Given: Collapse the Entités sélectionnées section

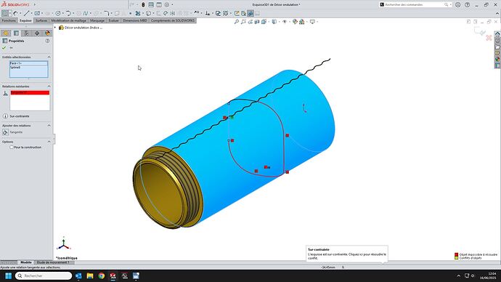Looking at the screenshot, I should point(49,57).
